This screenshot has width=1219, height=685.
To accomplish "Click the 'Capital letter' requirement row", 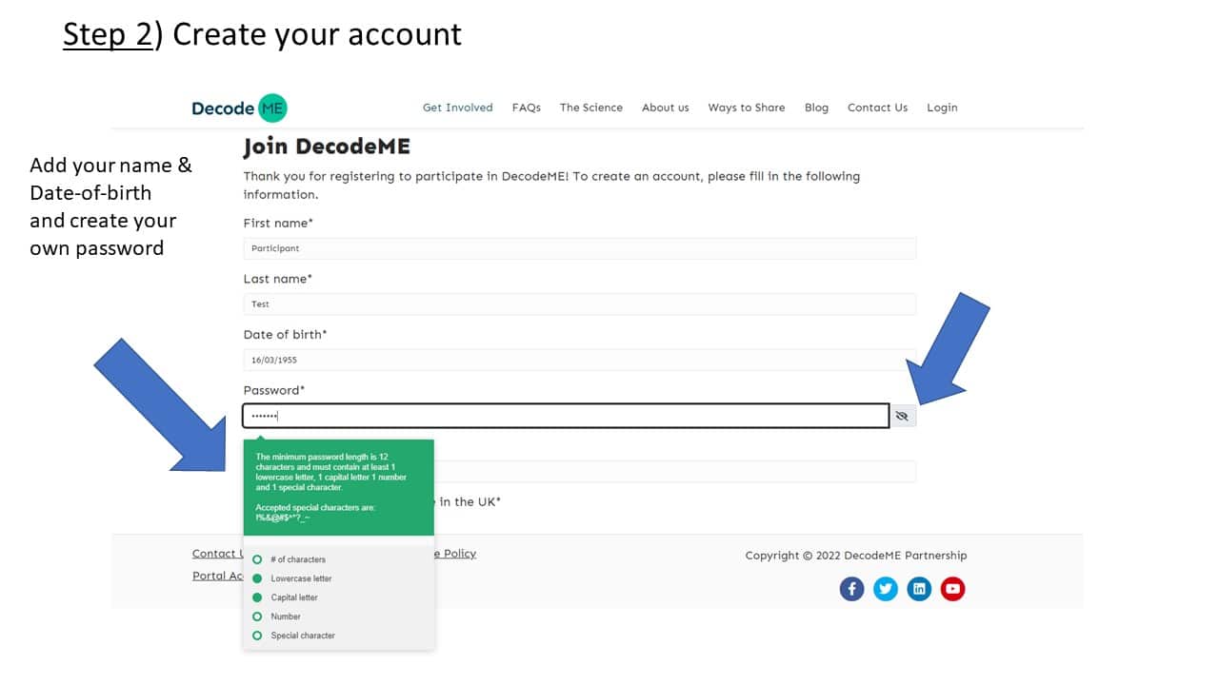I will [x=286, y=597].
